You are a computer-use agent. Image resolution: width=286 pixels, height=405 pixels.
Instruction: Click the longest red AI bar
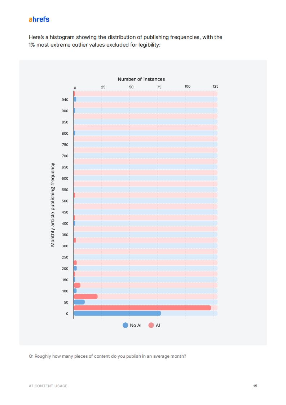click(x=142, y=308)
